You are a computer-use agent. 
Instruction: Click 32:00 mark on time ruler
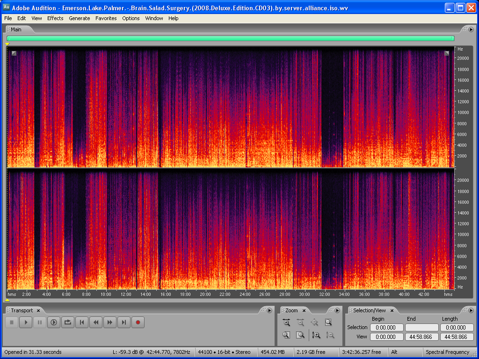click(325, 294)
